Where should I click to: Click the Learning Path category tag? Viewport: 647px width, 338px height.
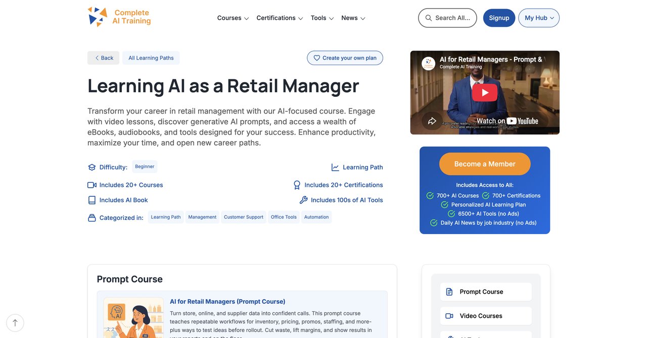[166, 217]
